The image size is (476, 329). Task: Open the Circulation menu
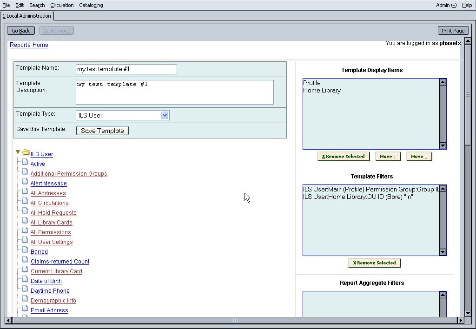[62, 5]
